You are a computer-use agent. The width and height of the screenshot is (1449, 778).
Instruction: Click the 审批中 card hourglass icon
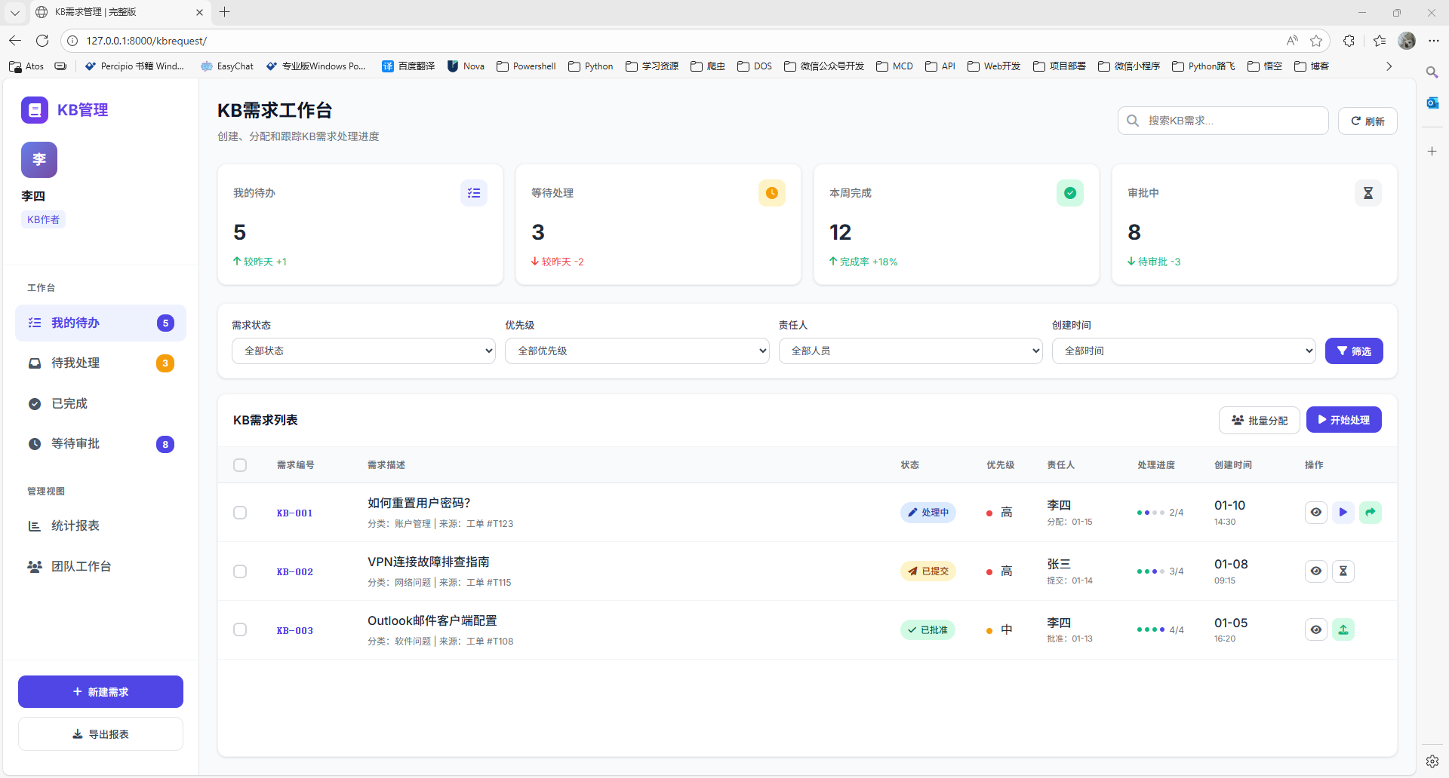1368,193
